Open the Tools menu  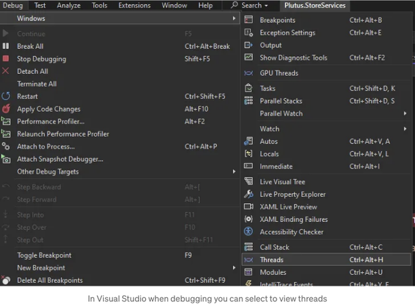100,5
